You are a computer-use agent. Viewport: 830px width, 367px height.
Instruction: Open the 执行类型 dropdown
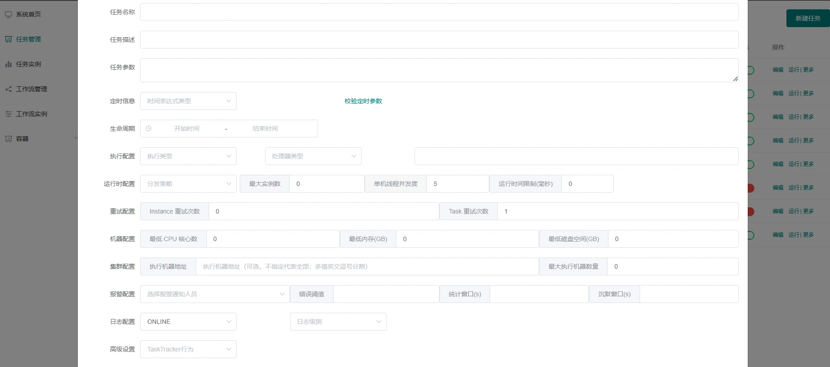click(188, 156)
